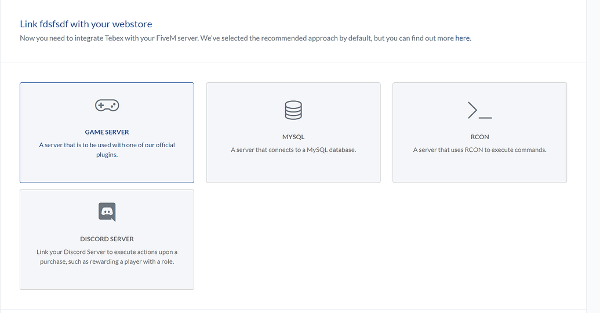
Task: Select the Game Server card's empty lower area
Action: click(107, 170)
